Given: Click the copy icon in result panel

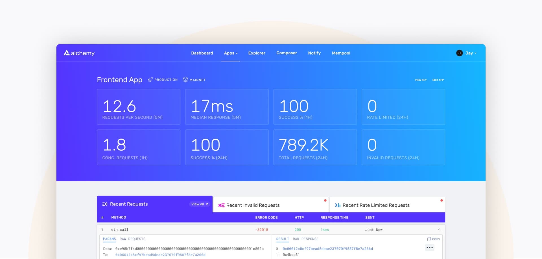Looking at the screenshot, I should click(429, 239).
